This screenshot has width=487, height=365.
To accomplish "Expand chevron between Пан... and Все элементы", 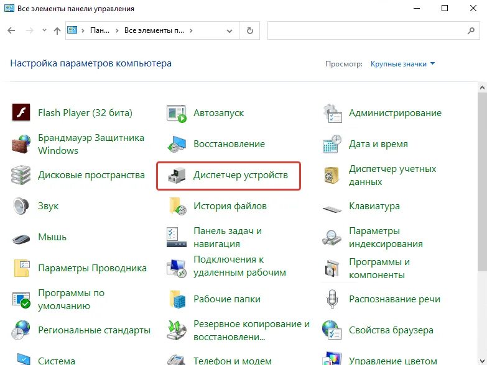I will pyautogui.click(x=117, y=30).
